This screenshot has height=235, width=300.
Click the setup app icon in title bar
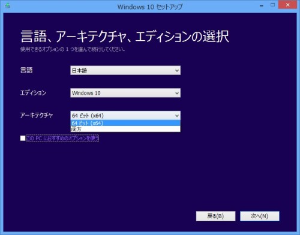[8, 5]
